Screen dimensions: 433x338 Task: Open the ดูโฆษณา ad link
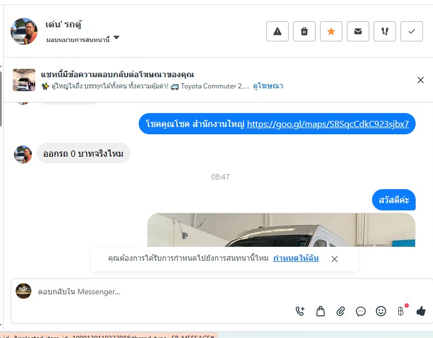[x=268, y=86]
